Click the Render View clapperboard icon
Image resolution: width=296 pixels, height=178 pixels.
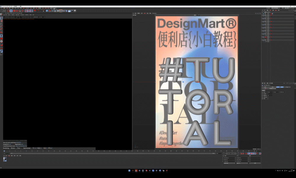pyautogui.click(x=38, y=11)
